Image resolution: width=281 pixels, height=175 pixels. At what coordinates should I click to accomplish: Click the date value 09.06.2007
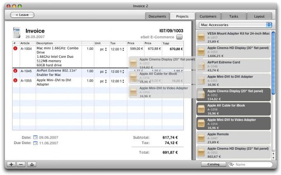coord(49,137)
